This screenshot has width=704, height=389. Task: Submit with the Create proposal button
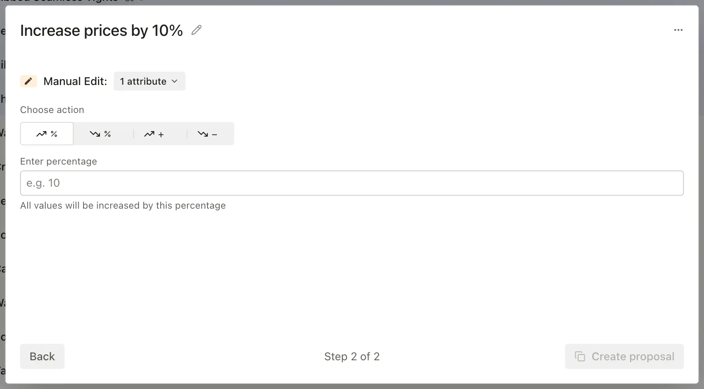coord(624,356)
